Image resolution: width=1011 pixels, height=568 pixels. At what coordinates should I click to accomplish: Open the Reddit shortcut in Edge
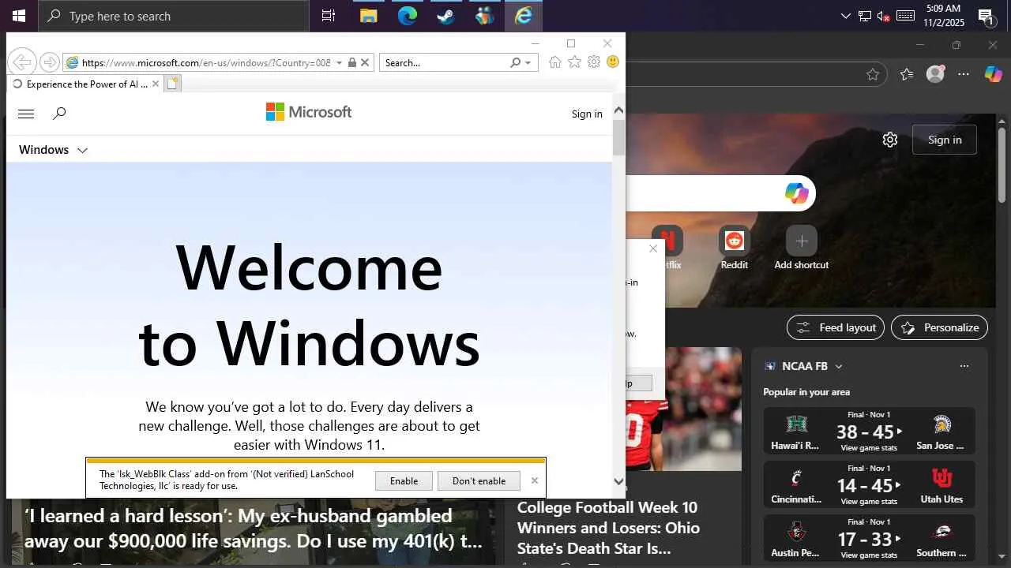[x=734, y=248]
